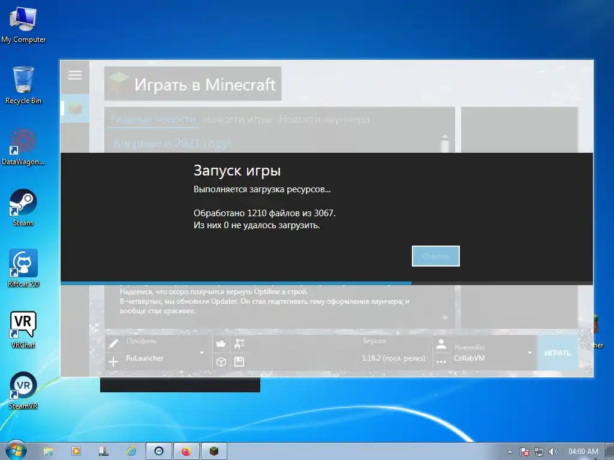Show hidden system tray icons

[510, 452]
